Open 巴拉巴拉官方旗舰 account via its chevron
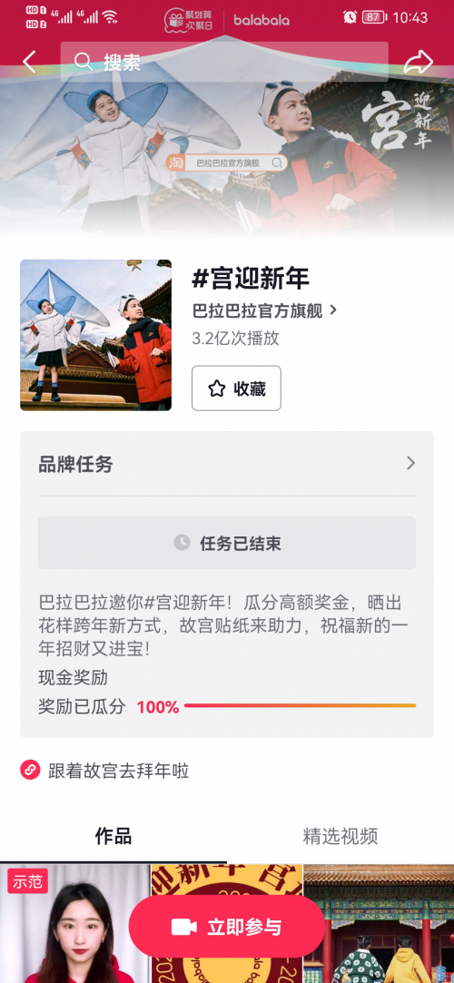Image resolution: width=454 pixels, height=983 pixels. pos(333,310)
